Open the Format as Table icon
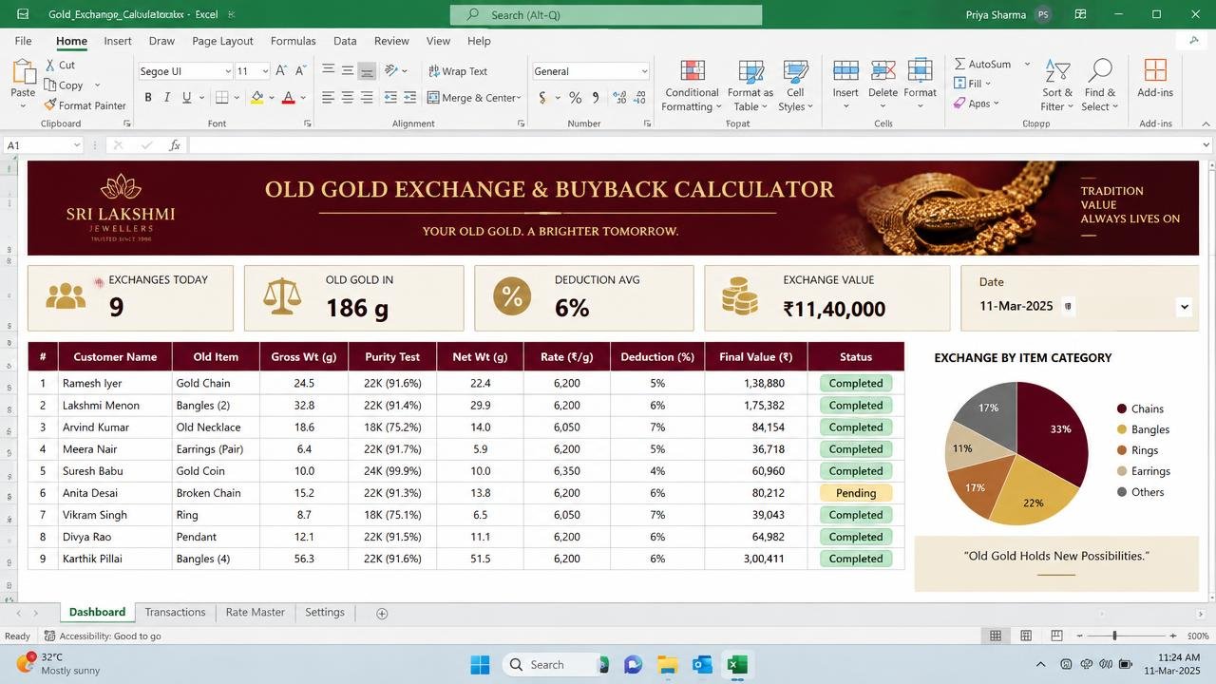This screenshot has height=684, width=1216. pyautogui.click(x=750, y=72)
